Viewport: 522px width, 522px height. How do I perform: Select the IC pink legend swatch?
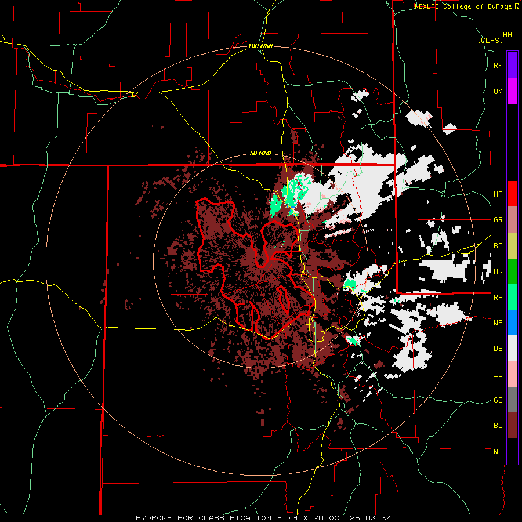coord(512,374)
